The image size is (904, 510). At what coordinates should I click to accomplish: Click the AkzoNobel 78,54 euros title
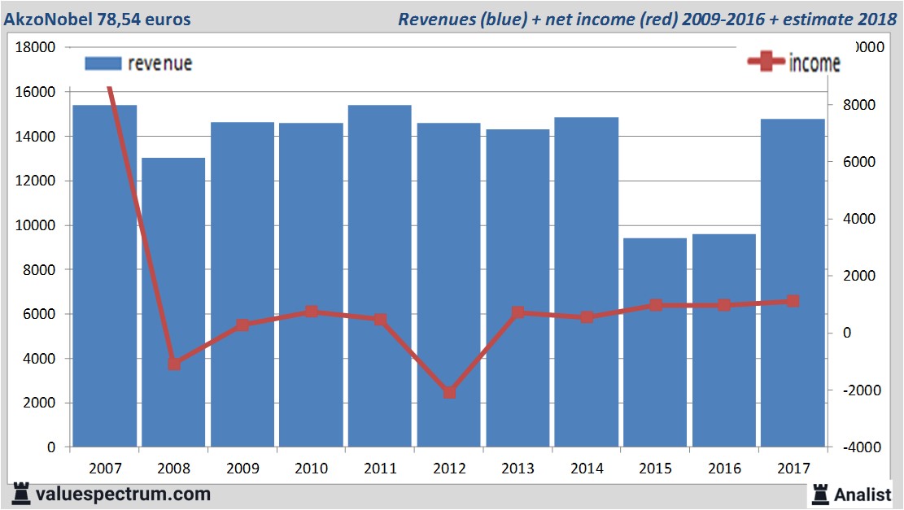coord(98,19)
